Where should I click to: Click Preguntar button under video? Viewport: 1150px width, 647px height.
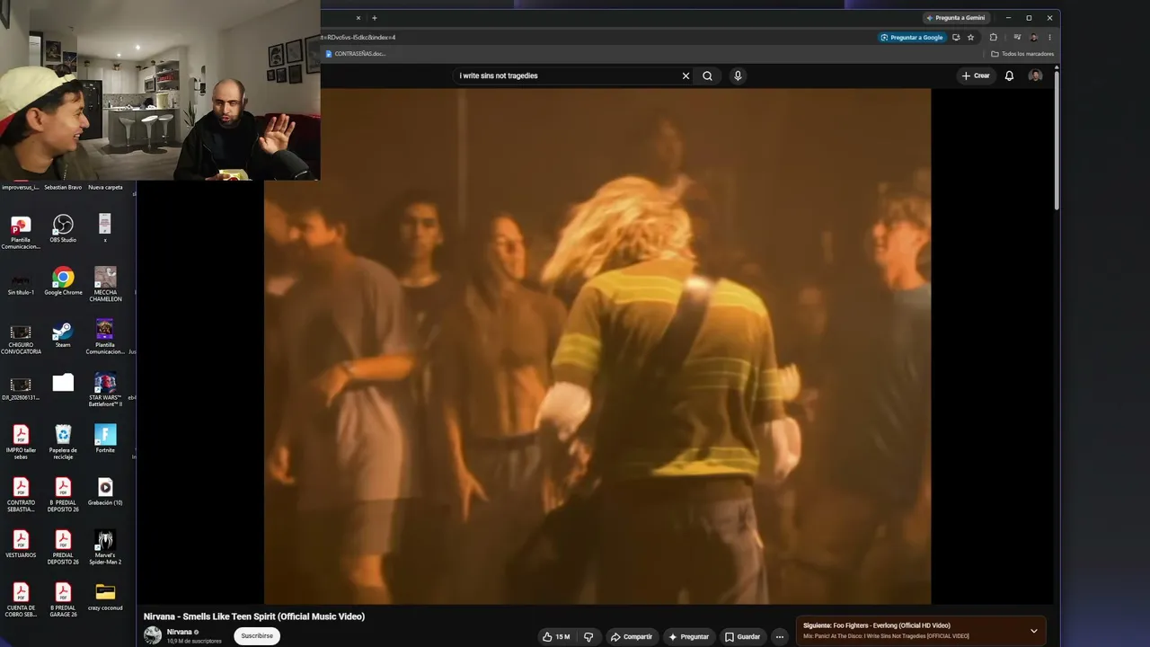point(689,637)
